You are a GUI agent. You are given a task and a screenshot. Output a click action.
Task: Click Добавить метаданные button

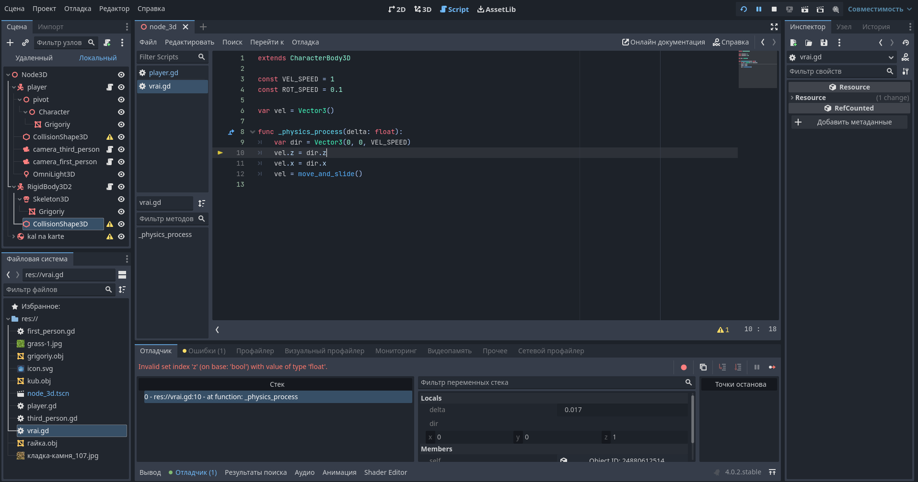[849, 122]
